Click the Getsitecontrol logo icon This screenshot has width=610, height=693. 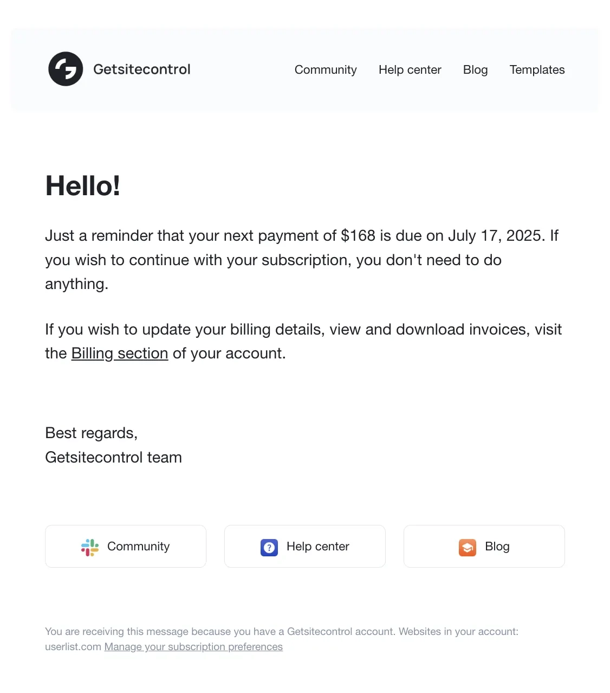(65, 69)
